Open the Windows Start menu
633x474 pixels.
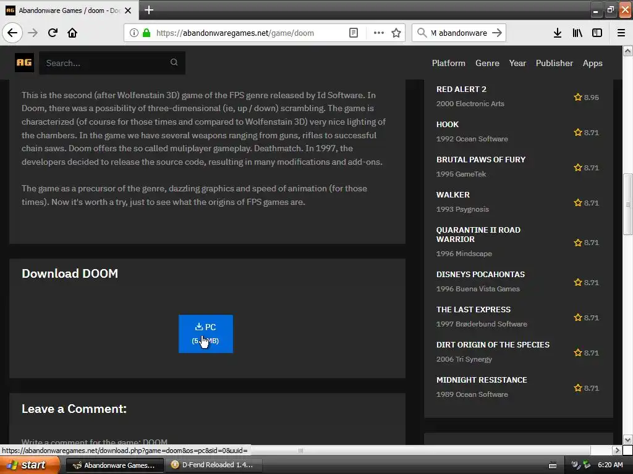point(30,465)
